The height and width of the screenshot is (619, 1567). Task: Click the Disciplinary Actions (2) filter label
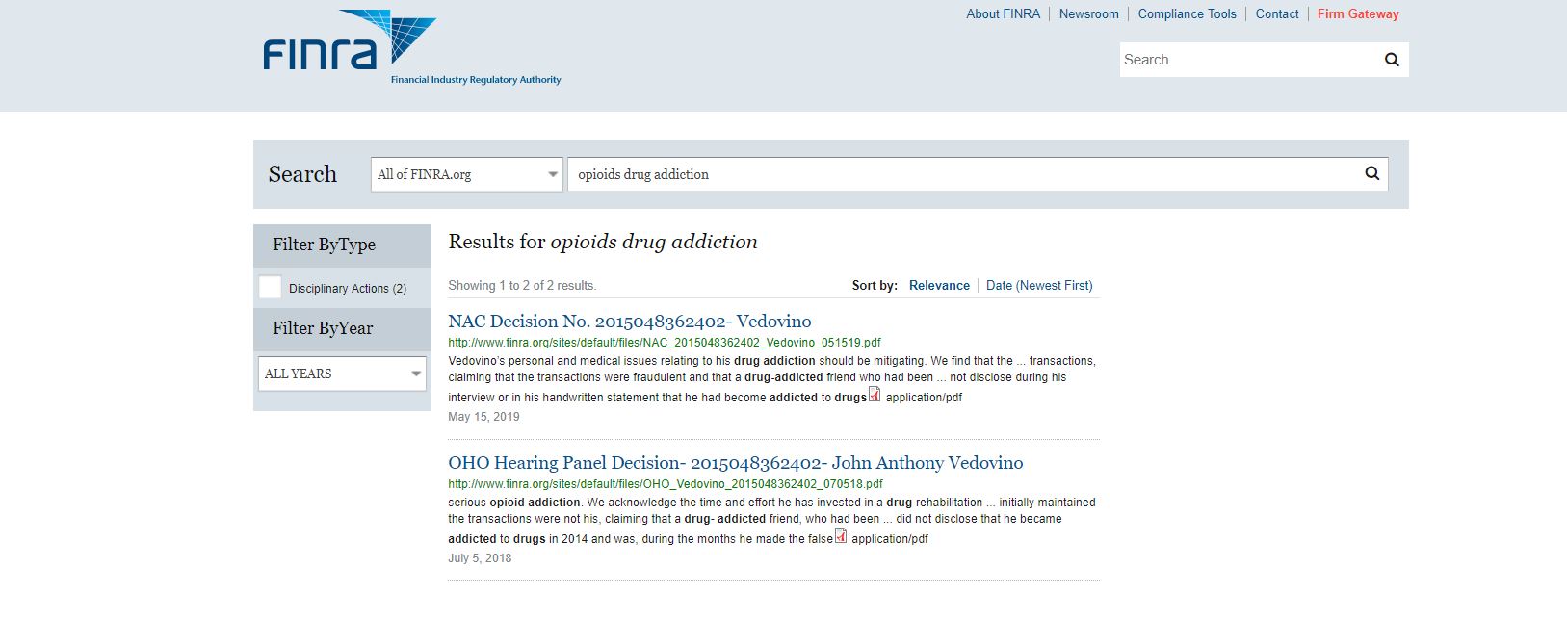pyautogui.click(x=348, y=288)
